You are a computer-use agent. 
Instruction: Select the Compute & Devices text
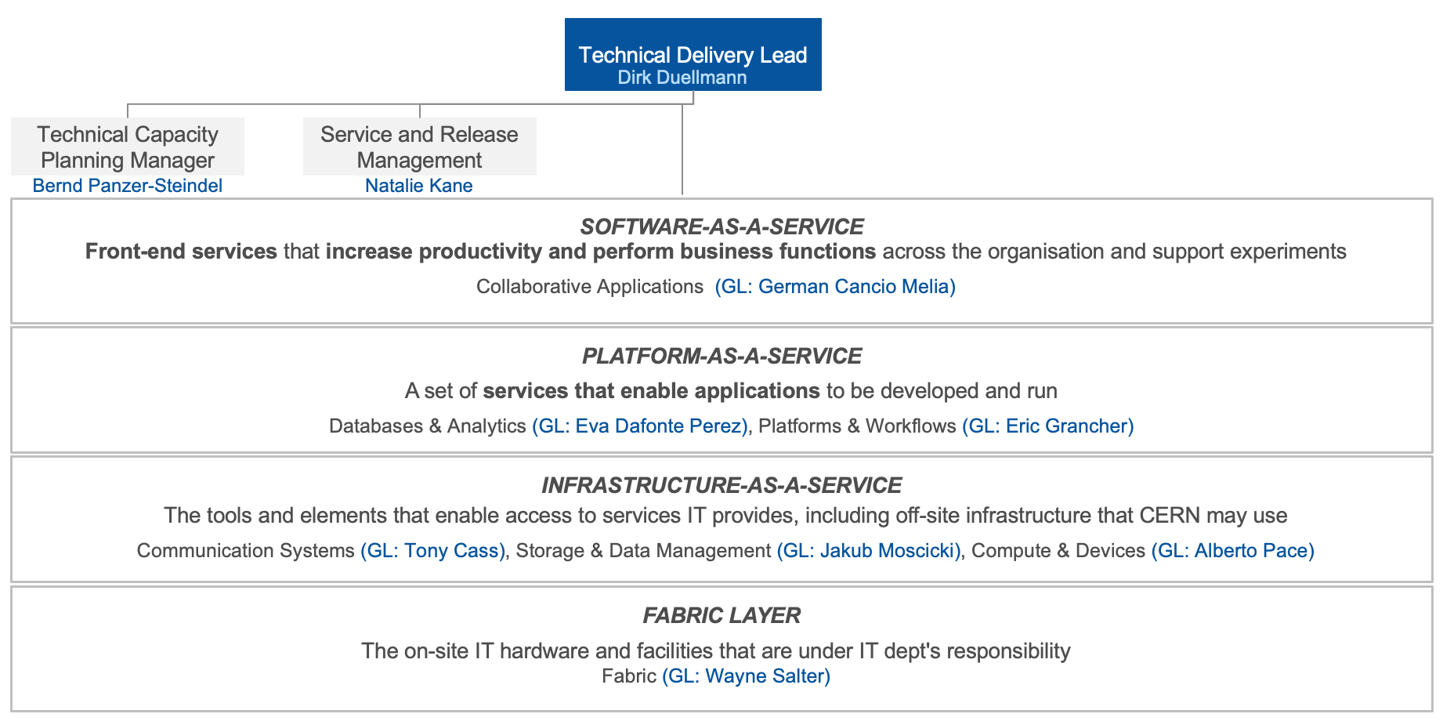click(x=1058, y=551)
